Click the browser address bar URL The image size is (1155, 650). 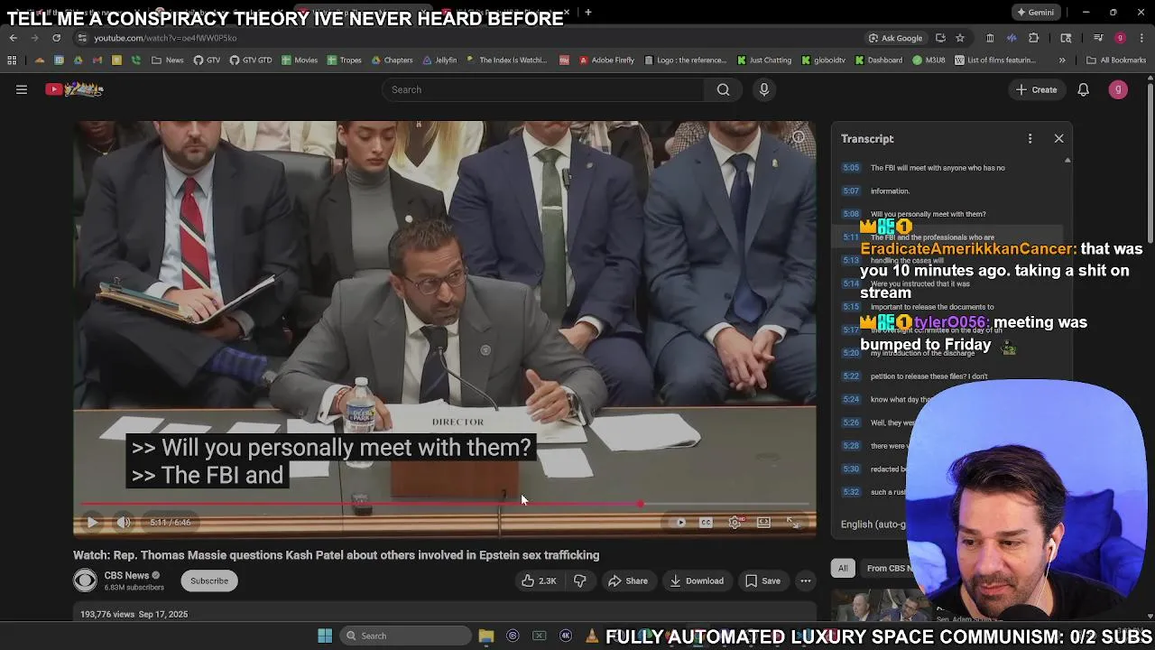coord(165,38)
